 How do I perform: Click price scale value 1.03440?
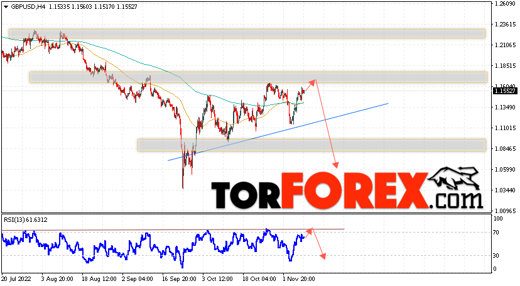tap(505, 190)
